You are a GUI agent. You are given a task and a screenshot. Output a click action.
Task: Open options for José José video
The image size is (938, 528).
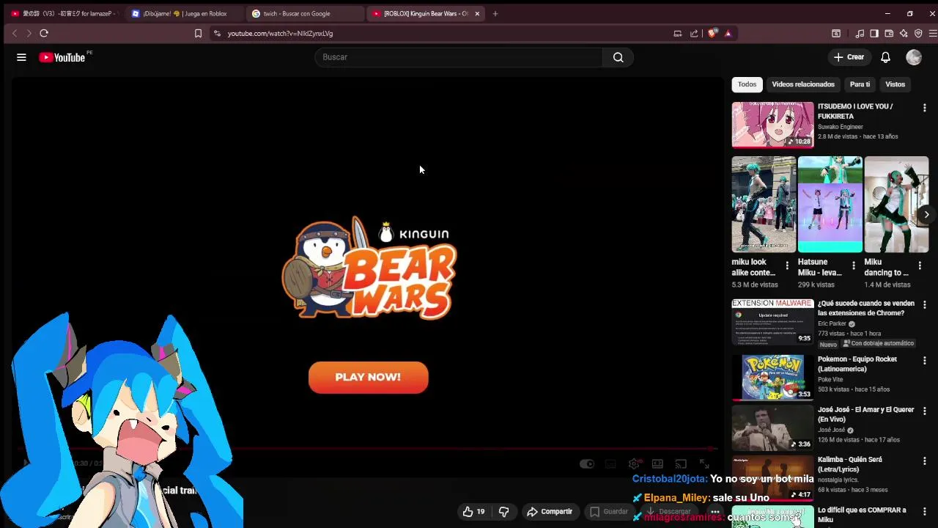(924, 411)
